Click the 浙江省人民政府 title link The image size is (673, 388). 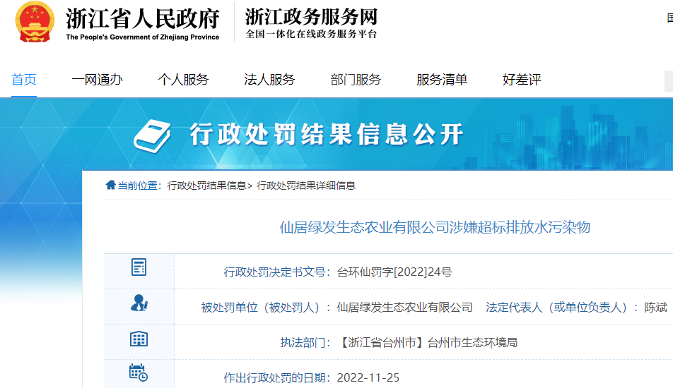tap(143, 19)
